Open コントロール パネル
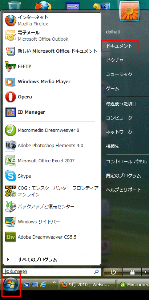This screenshot has height=300, width=149. point(126,162)
